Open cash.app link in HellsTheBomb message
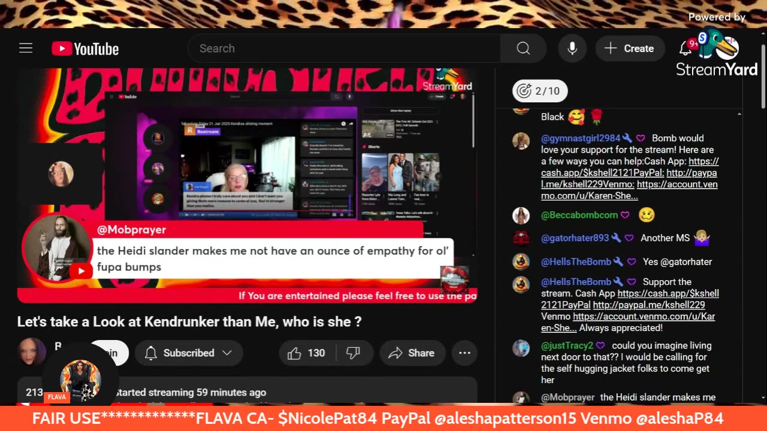The height and width of the screenshot is (431, 767). point(630,299)
